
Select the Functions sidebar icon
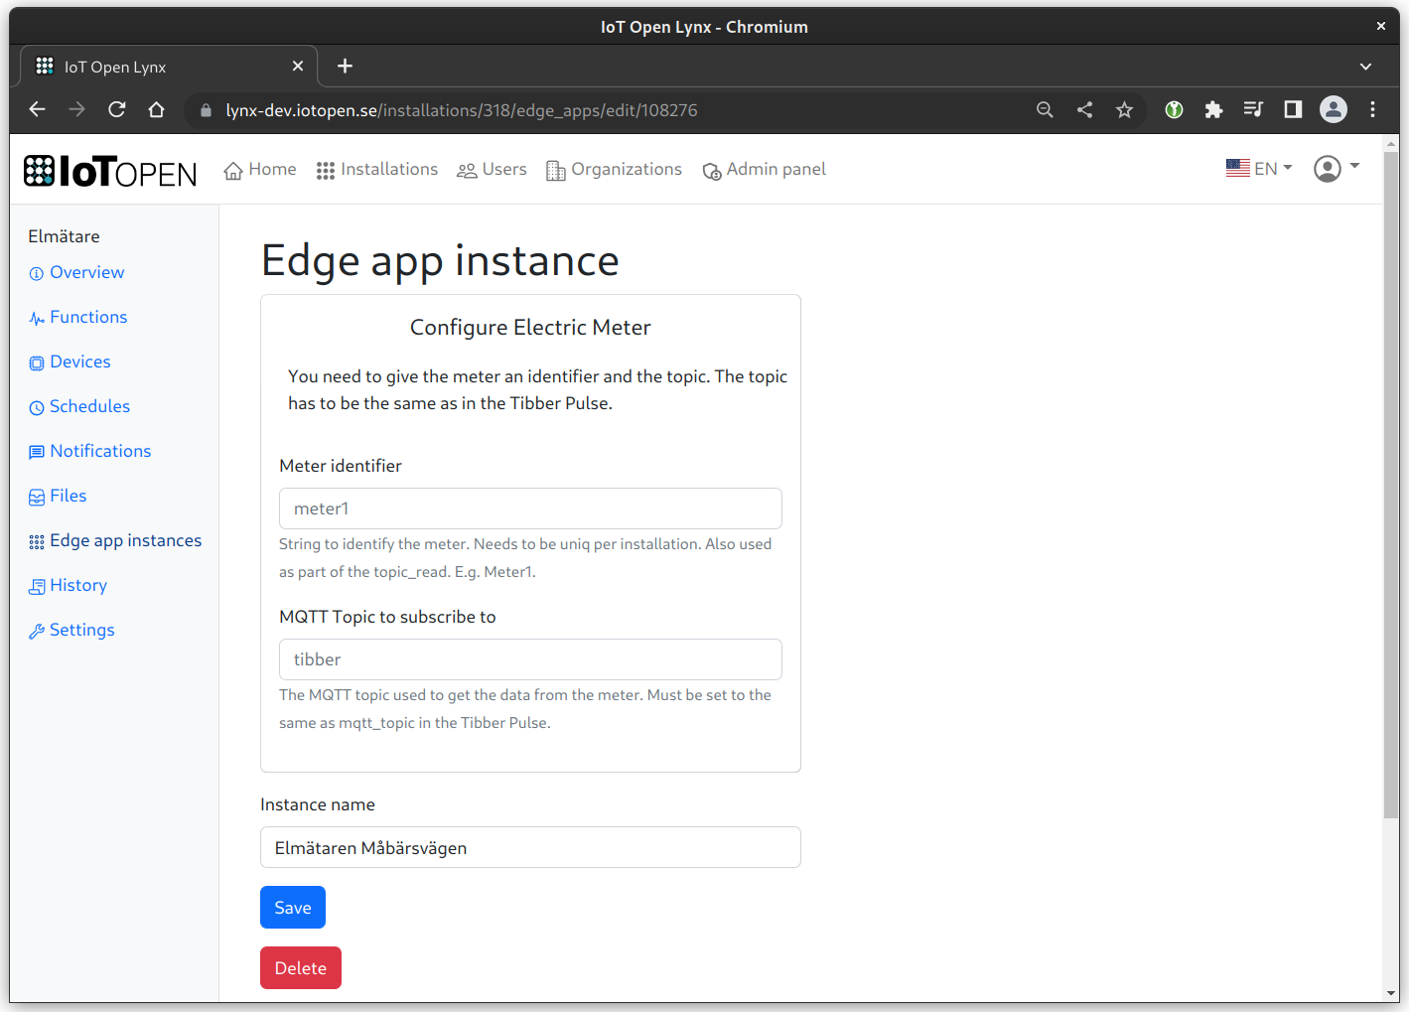pyautogui.click(x=36, y=317)
